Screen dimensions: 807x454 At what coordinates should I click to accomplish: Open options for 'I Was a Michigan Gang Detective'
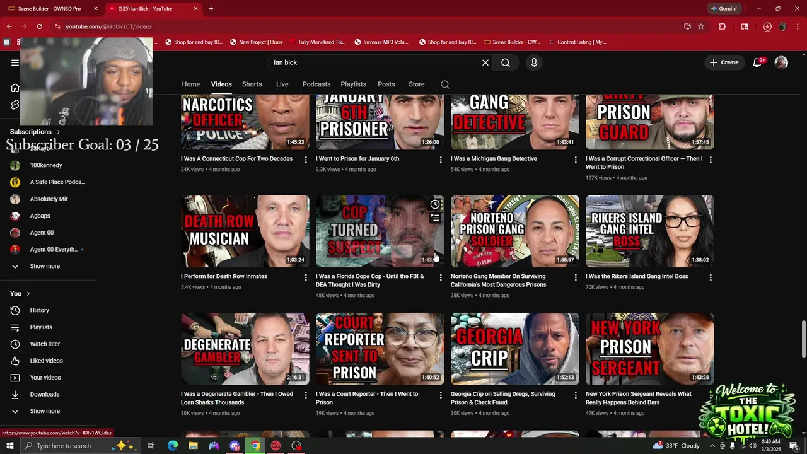coord(576,160)
